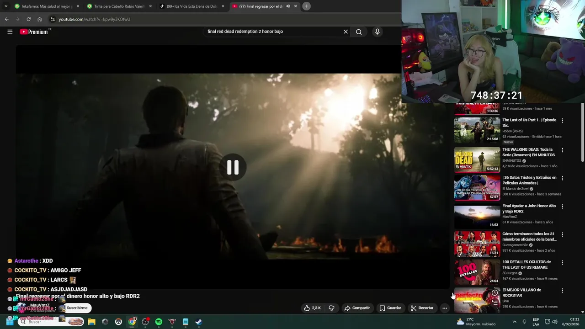Image resolution: width=585 pixels, height=329 pixels.
Task: Open more actions ellipsis under video
Action: [x=444, y=308]
